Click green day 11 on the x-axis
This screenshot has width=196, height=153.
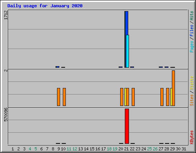[69, 149]
